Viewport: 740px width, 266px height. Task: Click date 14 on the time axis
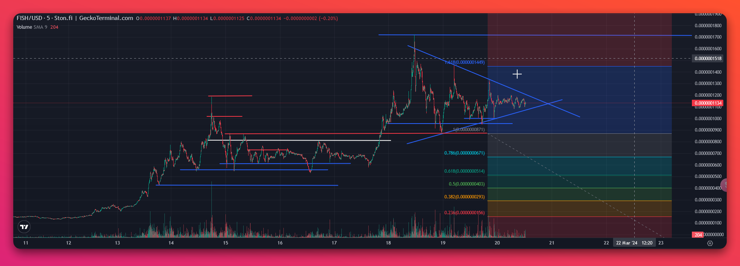171,243
